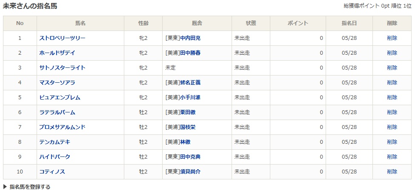Screen dimensions: 415x190
Task: Click 未出走 status in ホールドザデイ row
Action: (242, 53)
